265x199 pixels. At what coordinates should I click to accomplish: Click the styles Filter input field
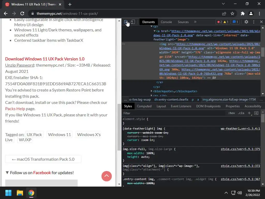174,113
